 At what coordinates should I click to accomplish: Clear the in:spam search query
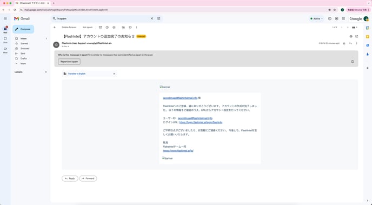coord(152,18)
